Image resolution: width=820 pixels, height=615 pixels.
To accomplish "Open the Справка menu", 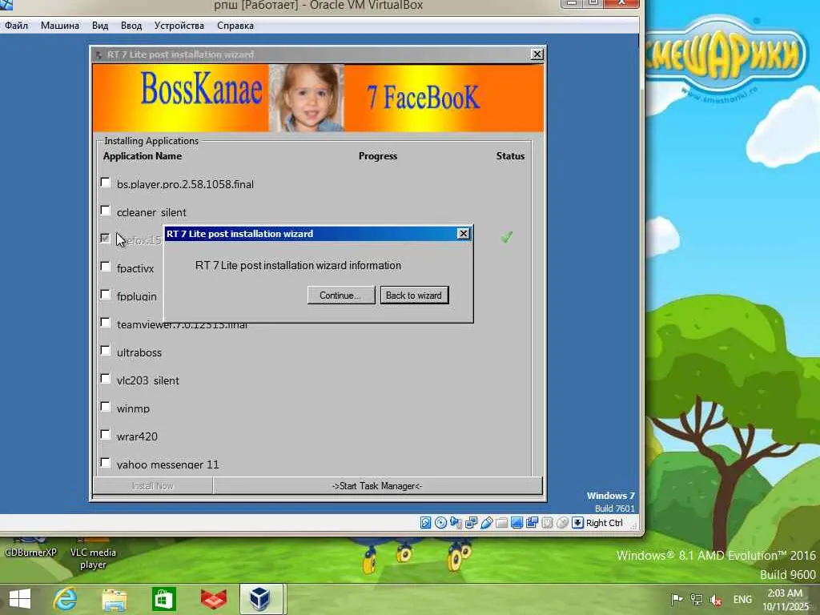I will pyautogui.click(x=235, y=26).
